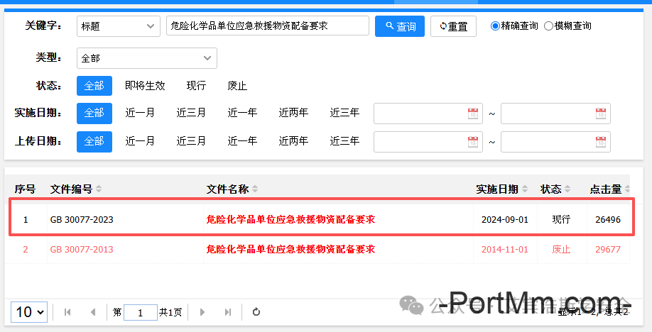
Task: Select the 精确查询 radio option
Action: click(495, 26)
